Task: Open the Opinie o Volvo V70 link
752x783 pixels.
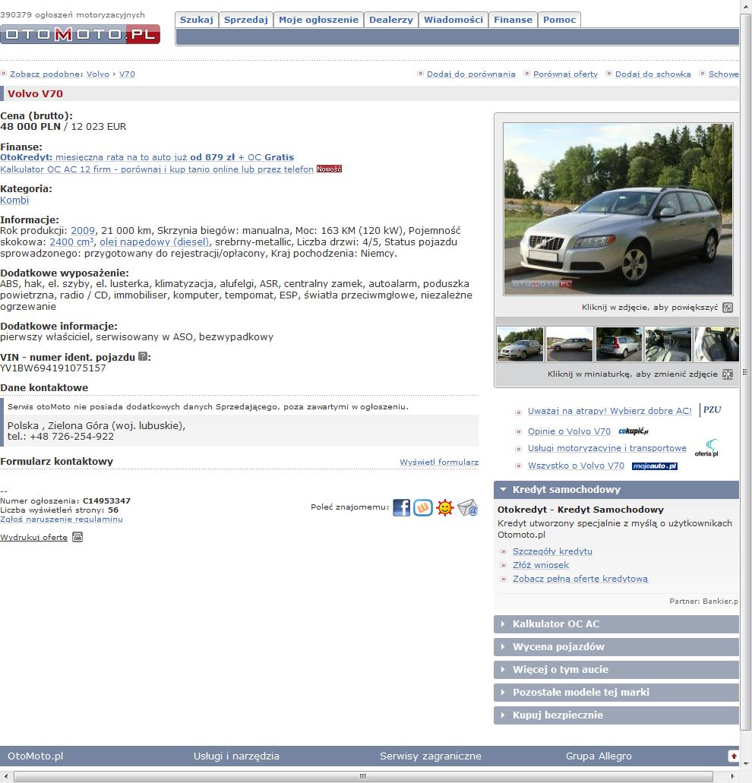Action: pyautogui.click(x=569, y=431)
